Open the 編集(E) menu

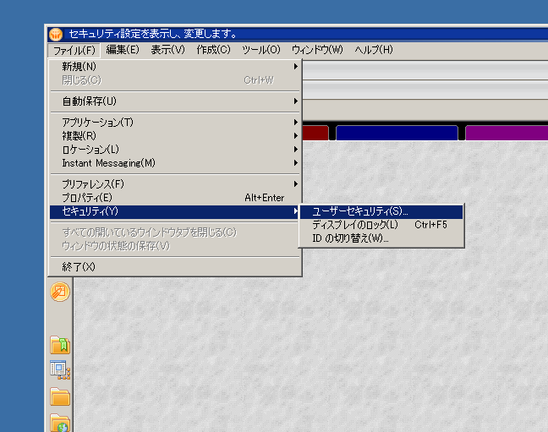pyautogui.click(x=123, y=50)
